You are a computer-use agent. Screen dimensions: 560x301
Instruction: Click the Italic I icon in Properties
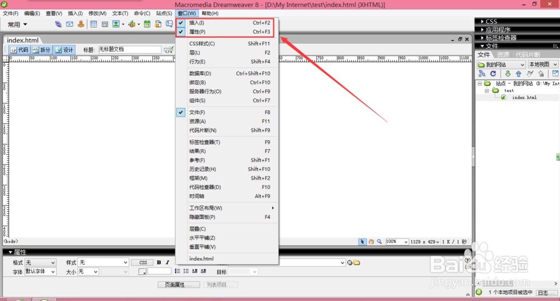coord(167,262)
